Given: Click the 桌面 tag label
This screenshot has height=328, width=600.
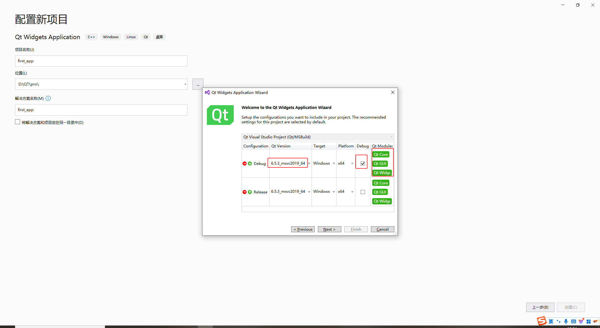Looking at the screenshot, I should (159, 37).
